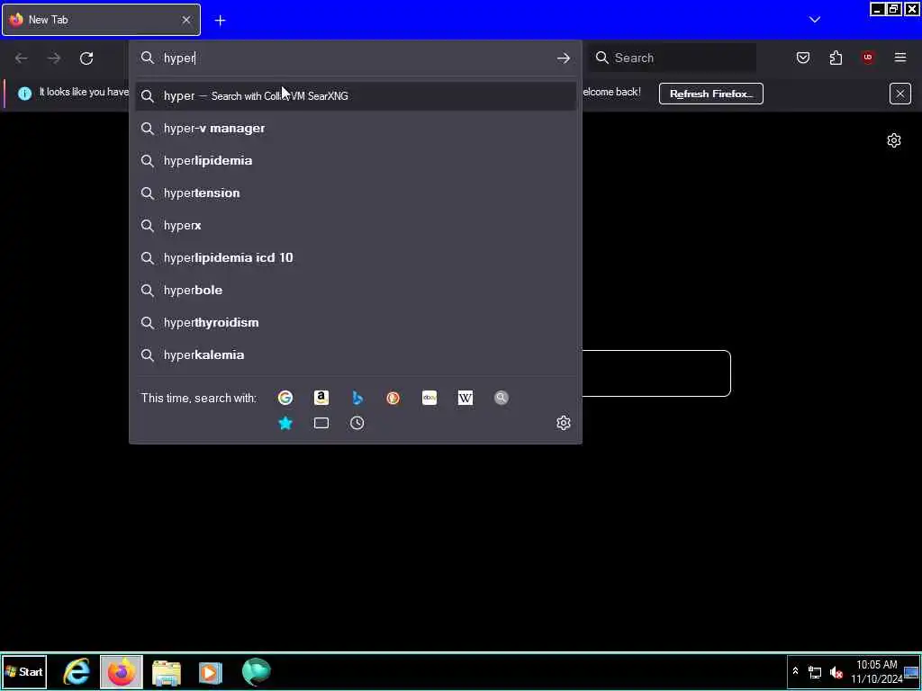Open Windows Explorer folder on taskbar

[167, 672]
